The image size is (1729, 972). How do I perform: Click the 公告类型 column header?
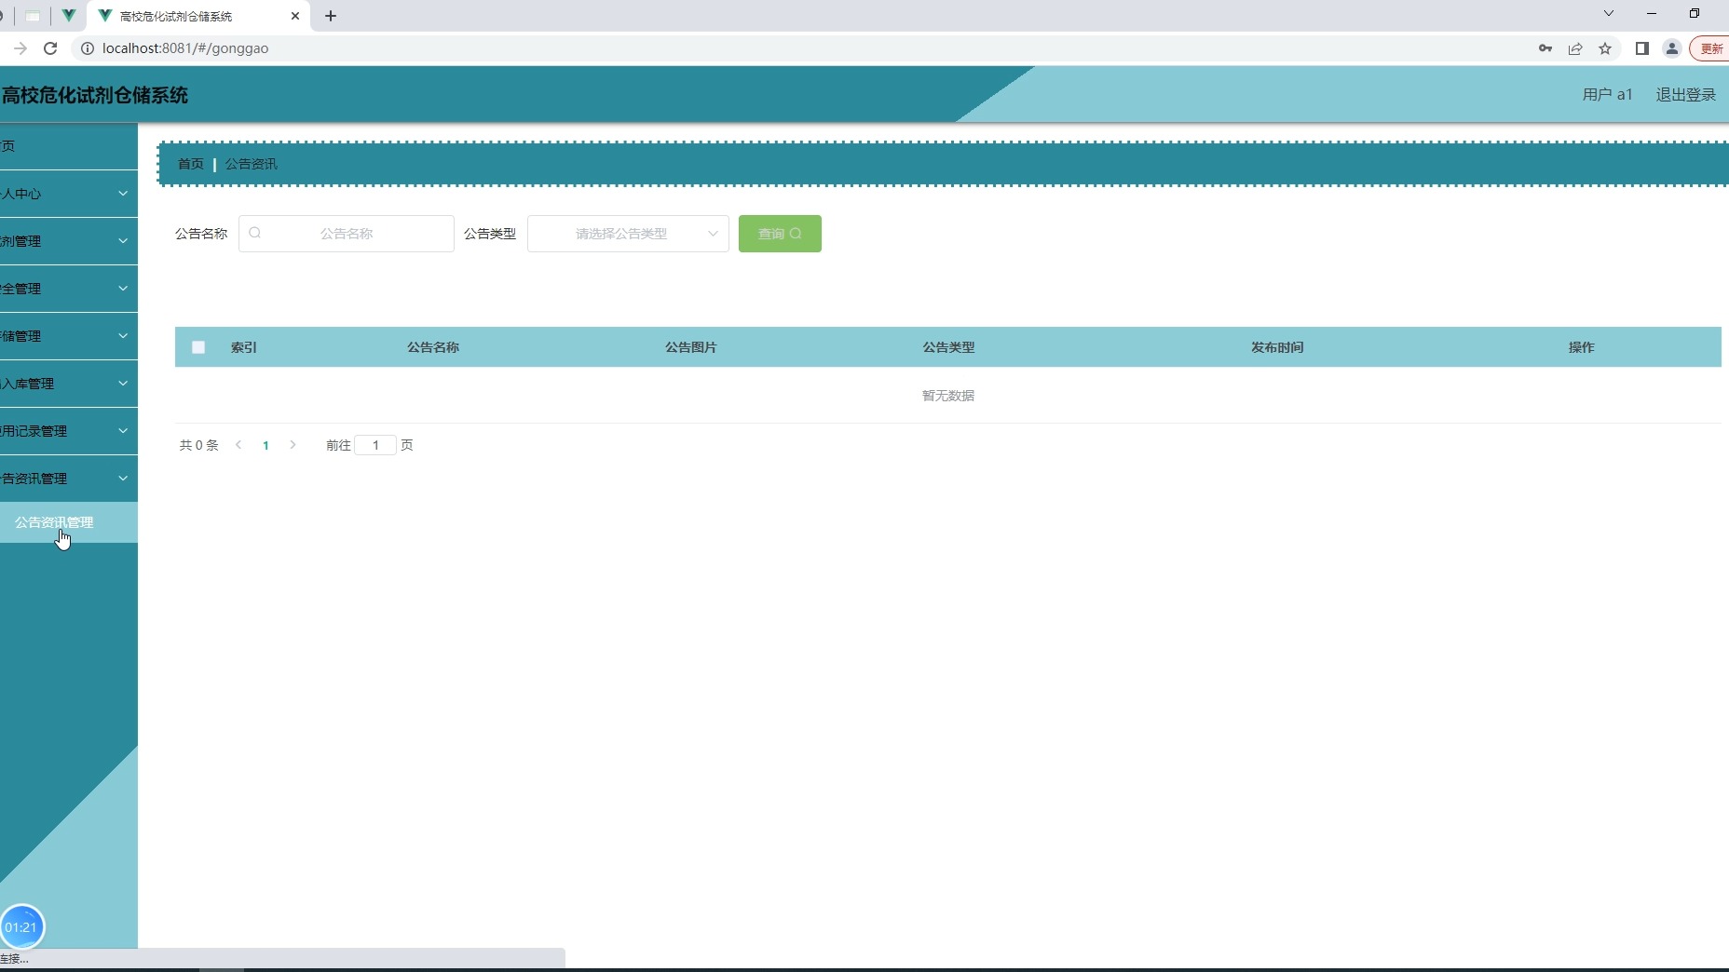click(948, 347)
